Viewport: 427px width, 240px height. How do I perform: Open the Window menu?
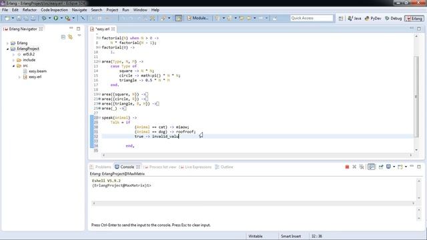click(140, 10)
